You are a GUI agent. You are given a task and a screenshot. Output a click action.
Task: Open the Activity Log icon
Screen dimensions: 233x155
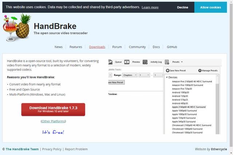145,62
